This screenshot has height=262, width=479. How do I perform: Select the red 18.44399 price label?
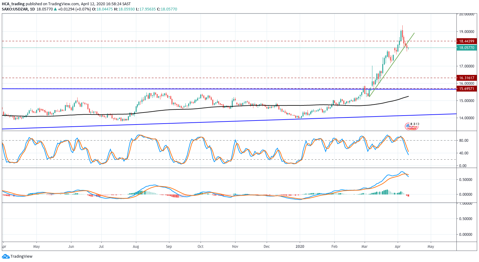pos(467,41)
